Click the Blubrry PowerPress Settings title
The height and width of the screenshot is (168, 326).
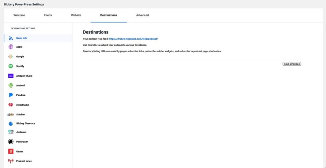[24, 4]
